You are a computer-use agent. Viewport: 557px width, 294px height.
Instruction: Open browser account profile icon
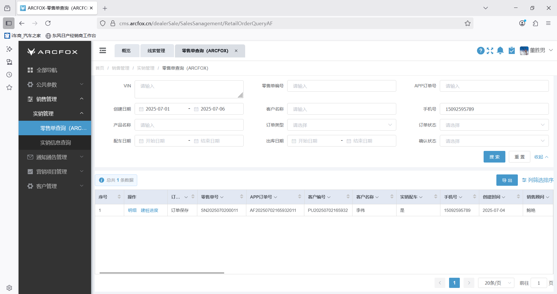522,23
